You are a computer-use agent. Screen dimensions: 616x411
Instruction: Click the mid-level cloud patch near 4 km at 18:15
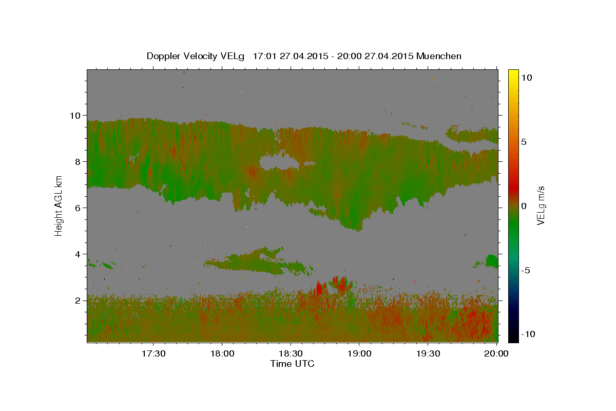257,261
